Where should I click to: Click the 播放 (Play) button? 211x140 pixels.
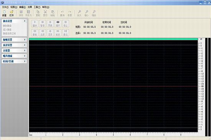[x=35, y=24]
